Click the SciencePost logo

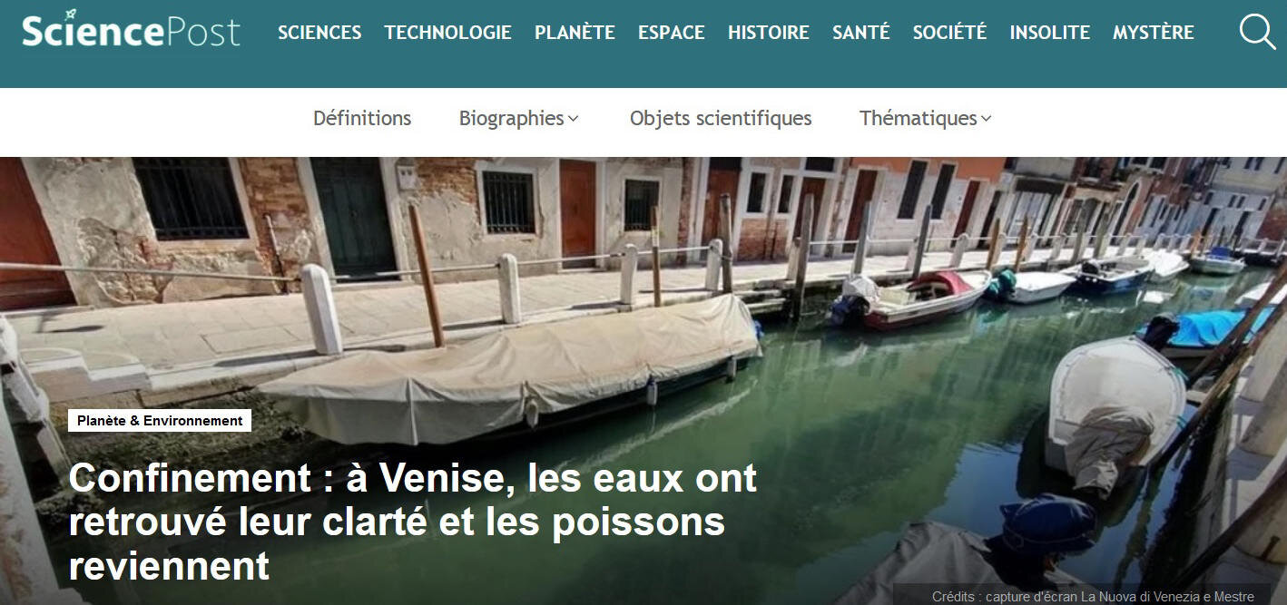132,31
